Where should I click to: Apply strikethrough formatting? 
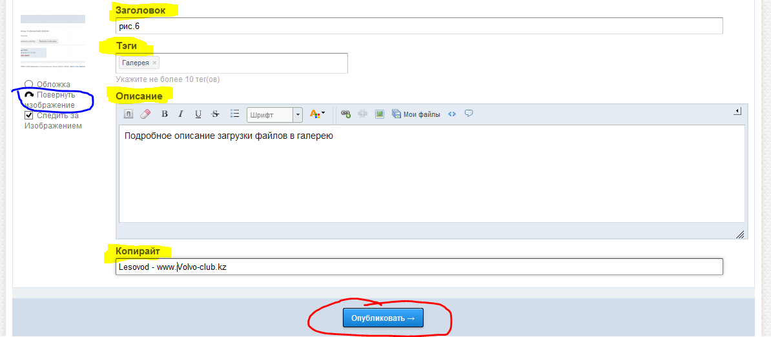pos(215,114)
